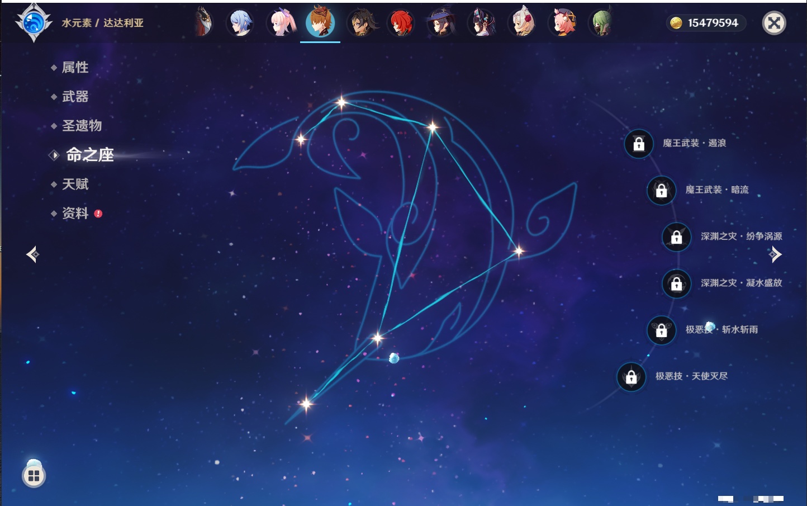Click the bottommost star of the constellation
807x506 pixels.
[306, 403]
